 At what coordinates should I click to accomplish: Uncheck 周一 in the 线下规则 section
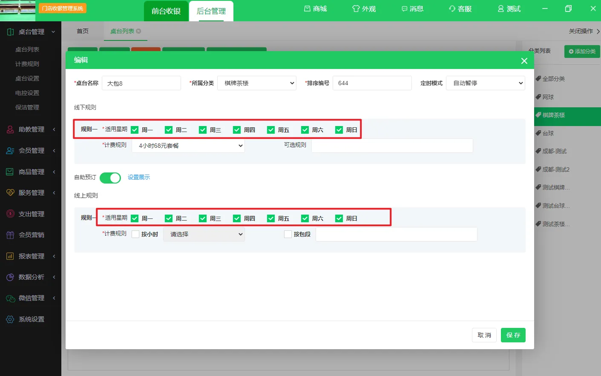(135, 130)
